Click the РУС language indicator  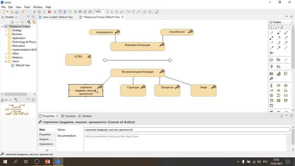tap(265, 162)
